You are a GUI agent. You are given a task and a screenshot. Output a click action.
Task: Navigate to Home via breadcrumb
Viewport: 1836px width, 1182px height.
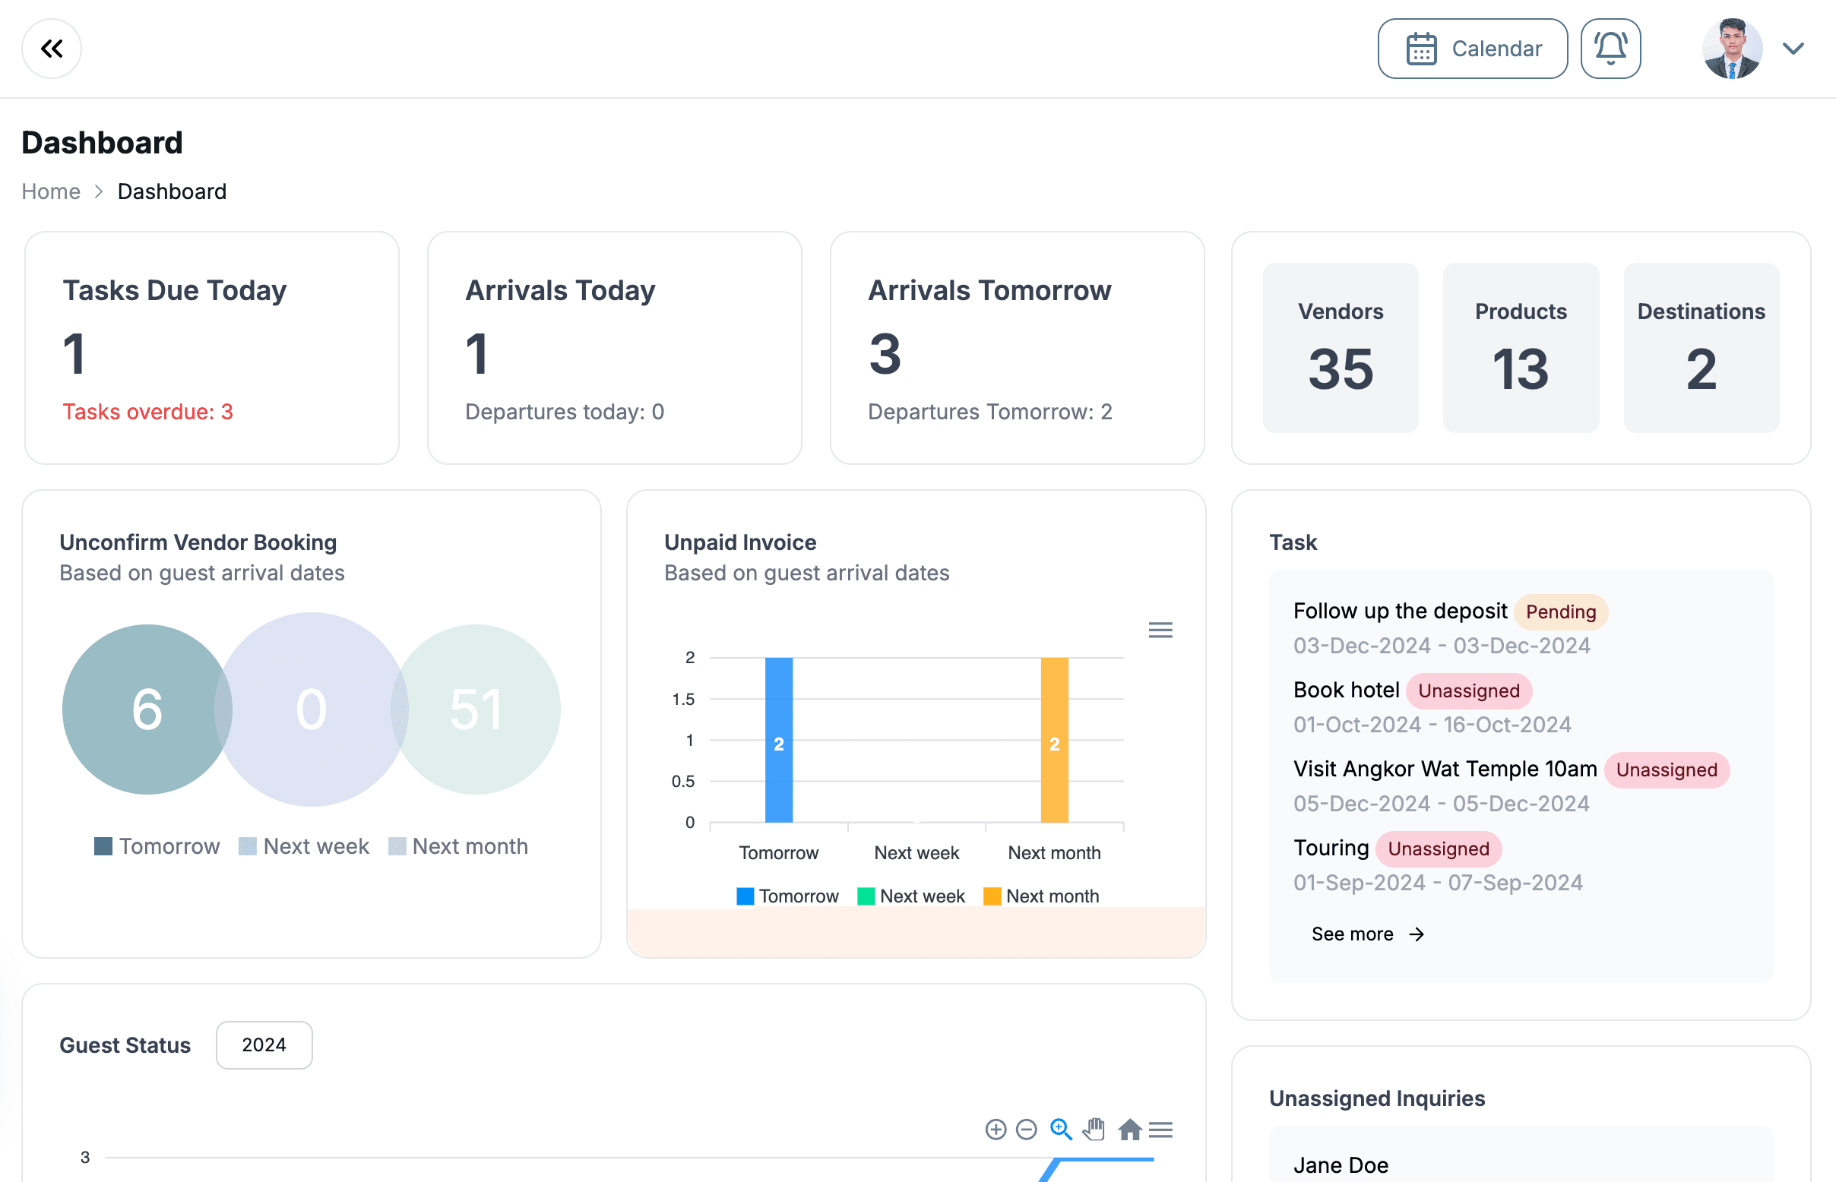pyautogui.click(x=51, y=191)
